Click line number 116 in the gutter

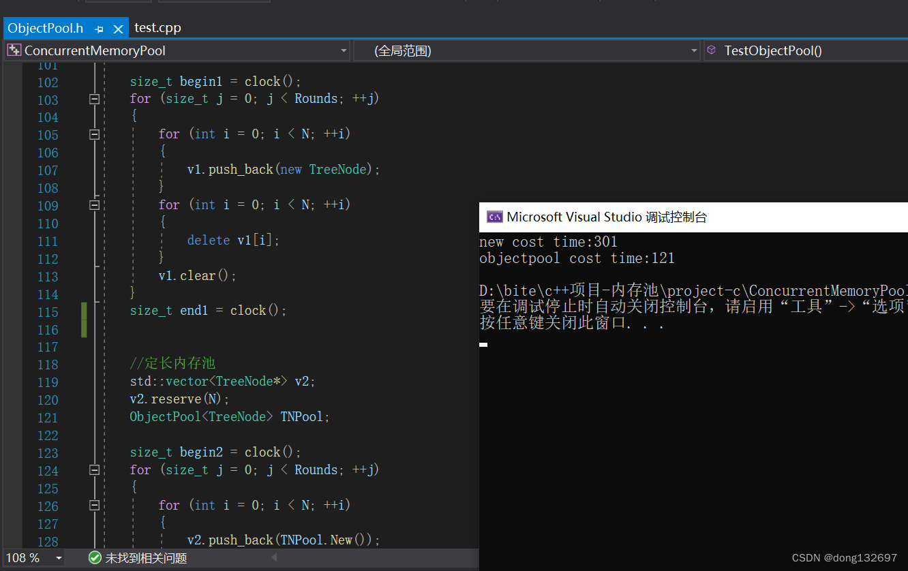(x=48, y=330)
